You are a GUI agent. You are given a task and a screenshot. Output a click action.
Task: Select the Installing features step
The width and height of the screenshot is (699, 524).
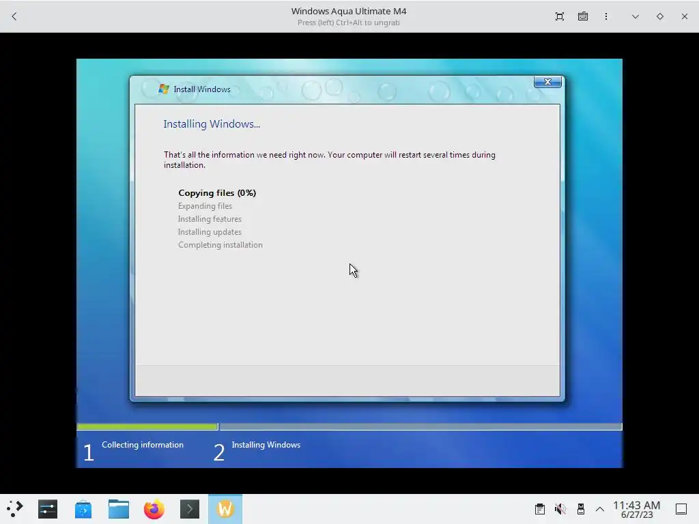click(210, 219)
